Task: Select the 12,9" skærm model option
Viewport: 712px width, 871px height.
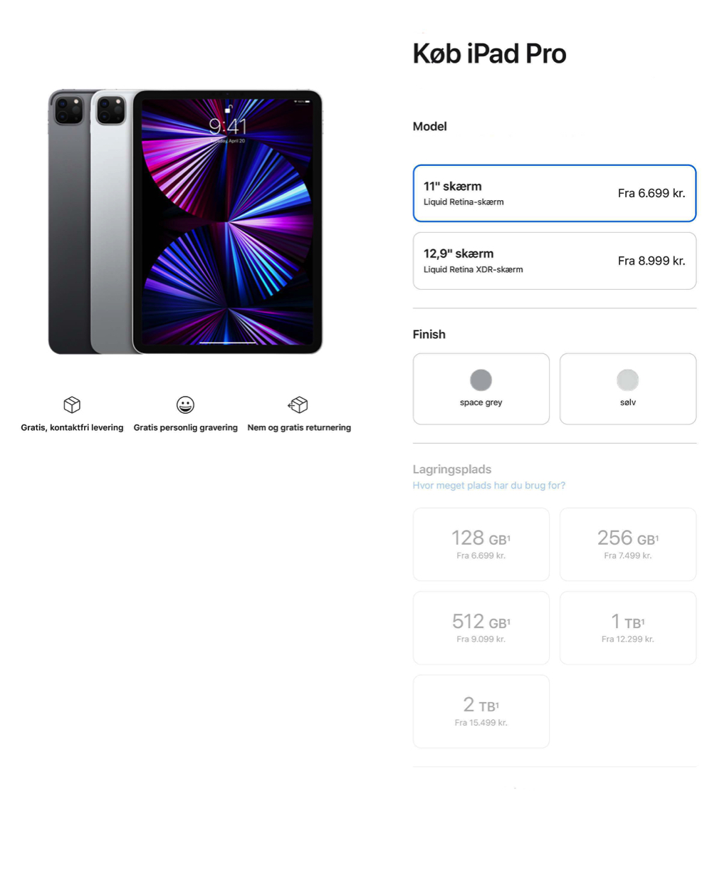Action: (555, 261)
